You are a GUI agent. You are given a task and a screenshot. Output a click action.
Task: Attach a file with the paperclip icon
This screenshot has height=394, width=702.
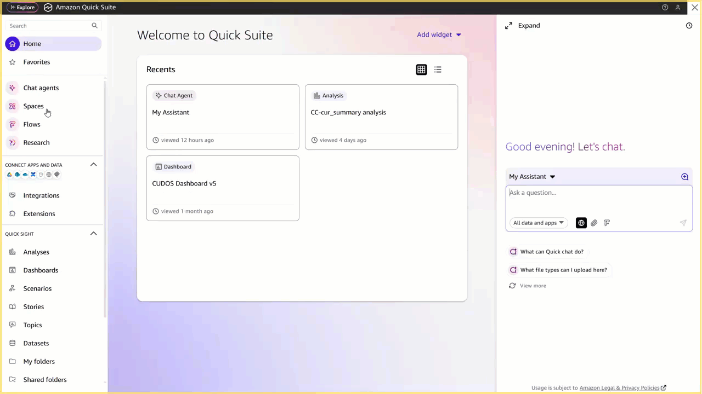(593, 223)
